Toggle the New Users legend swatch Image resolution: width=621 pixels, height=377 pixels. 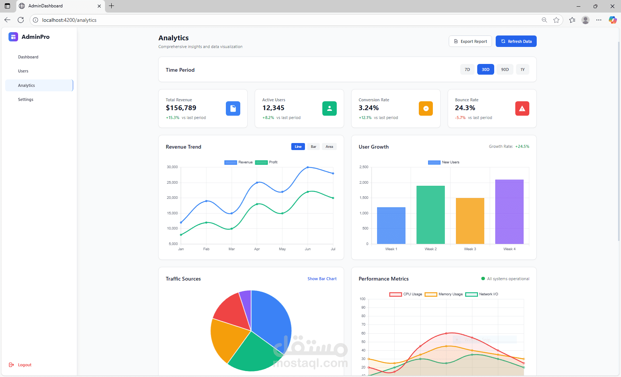[434, 162]
